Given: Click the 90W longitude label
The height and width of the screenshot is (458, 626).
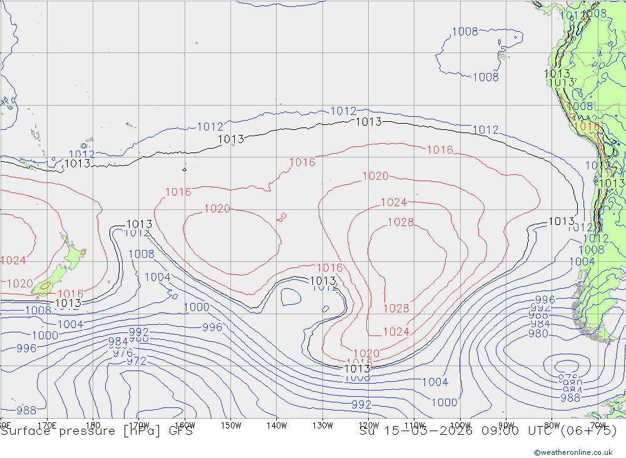Looking at the screenshot, I should [506, 426].
